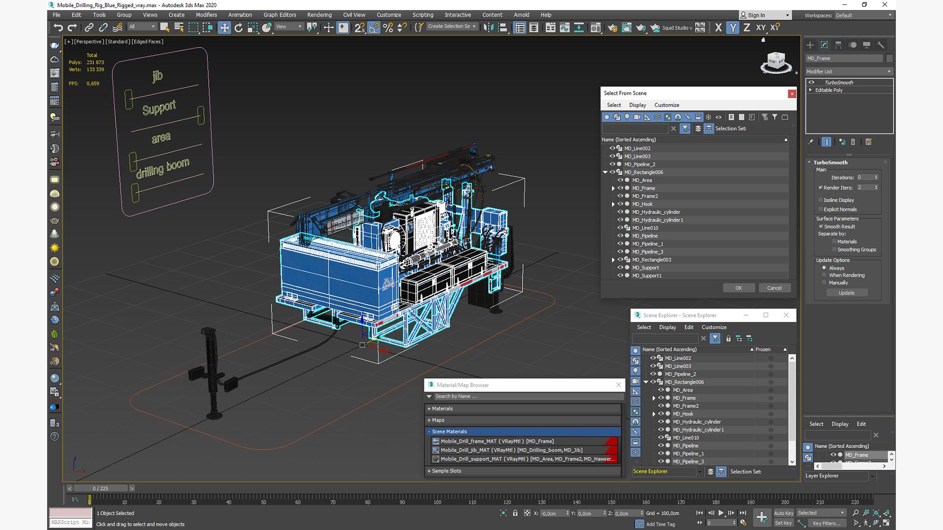Open the Modifier List dropdown
943x530 pixels.
click(x=849, y=72)
